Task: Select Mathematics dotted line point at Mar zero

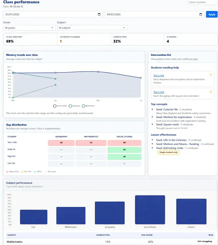Action: tap(13, 97)
